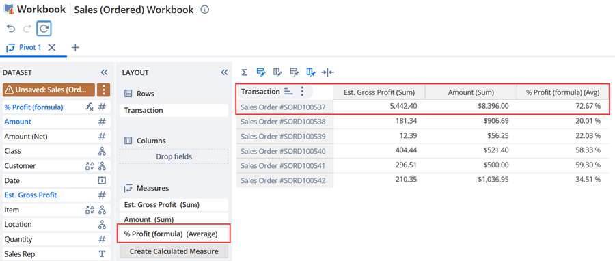Select the Est. Gross Profit (Sum) measure
This screenshot has width=615, height=261.
[174, 204]
